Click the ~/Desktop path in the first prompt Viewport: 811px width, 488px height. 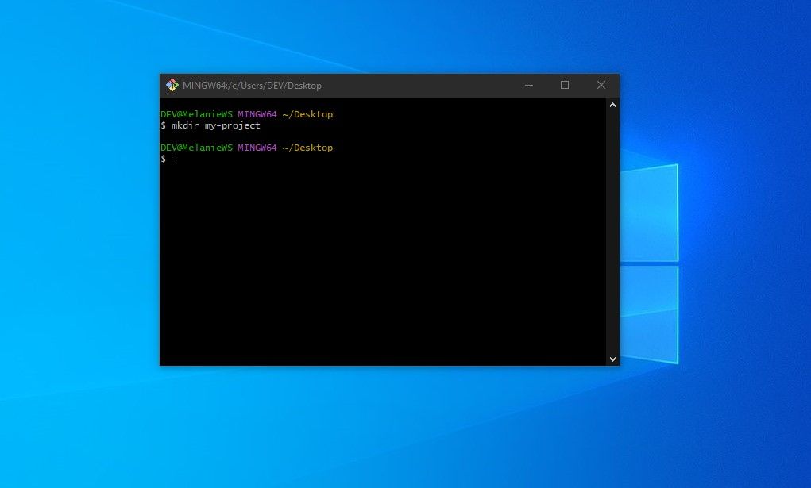308,113
